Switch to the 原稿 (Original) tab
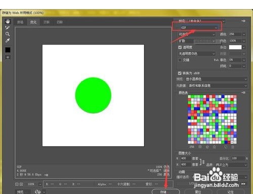253x194 pixels. pyautogui.click(x=20, y=22)
